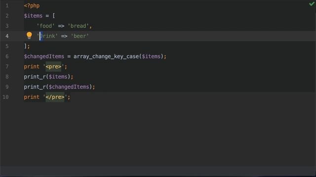This screenshot has width=316, height=177.
Task: Click the '<pre>' string on line 7
Action: coord(53,67)
